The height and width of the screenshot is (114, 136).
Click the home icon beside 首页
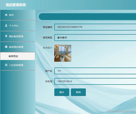click(6, 15)
